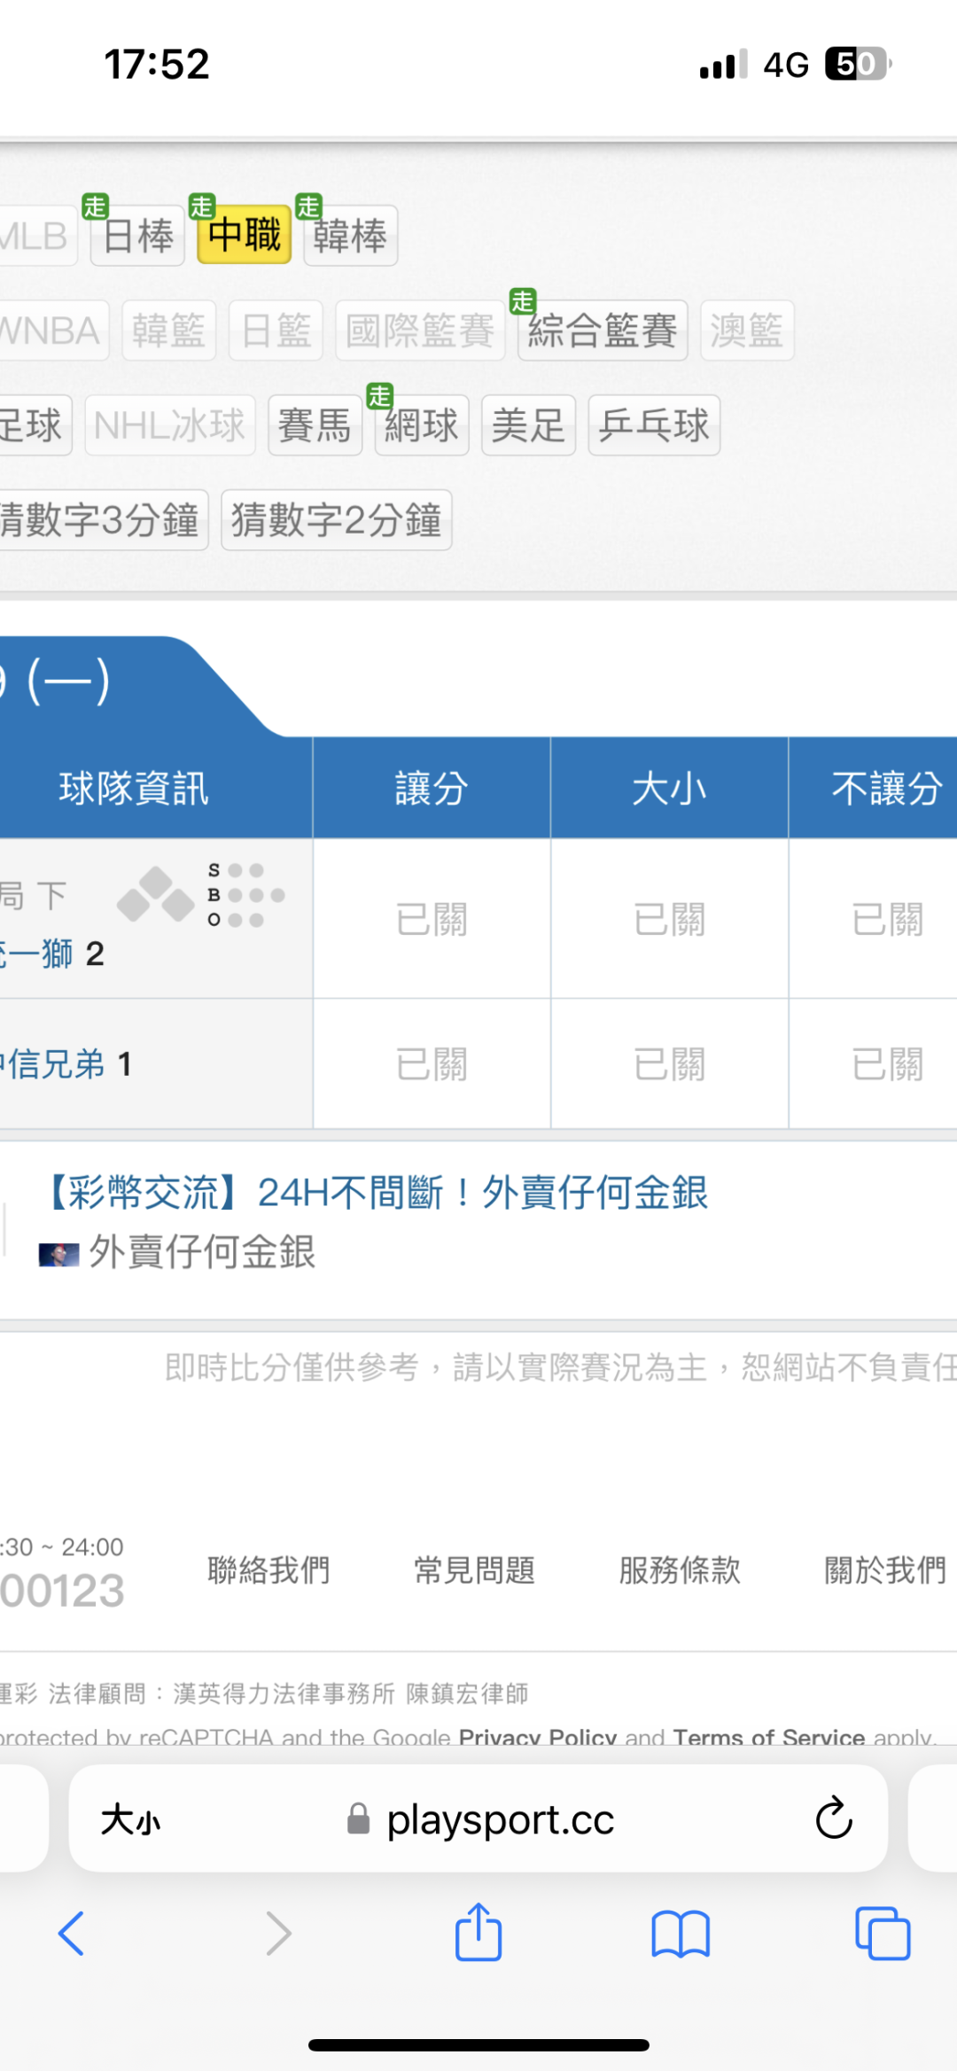Select the 澳籃 tab
Viewport: 957px width, 2071px height.
tap(747, 331)
